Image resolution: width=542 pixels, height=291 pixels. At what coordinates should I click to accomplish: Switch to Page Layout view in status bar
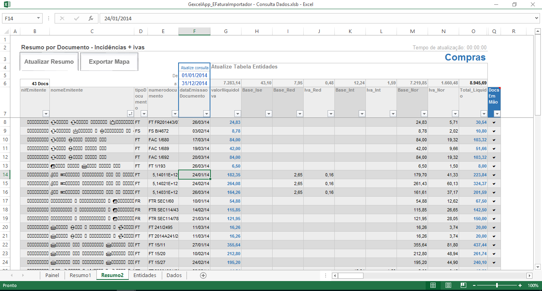448,285
